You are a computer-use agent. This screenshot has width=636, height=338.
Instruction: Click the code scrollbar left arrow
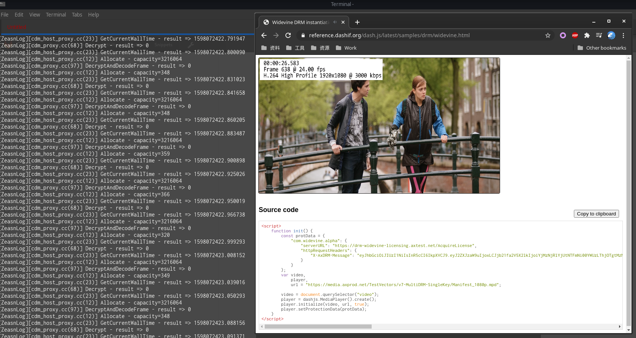[x=262, y=326]
